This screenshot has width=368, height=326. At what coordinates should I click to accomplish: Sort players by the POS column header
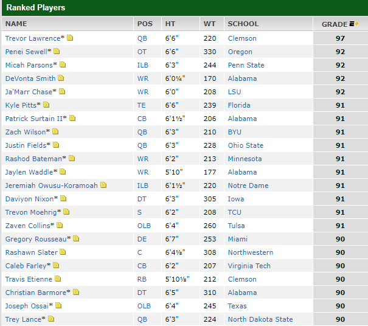(x=145, y=24)
